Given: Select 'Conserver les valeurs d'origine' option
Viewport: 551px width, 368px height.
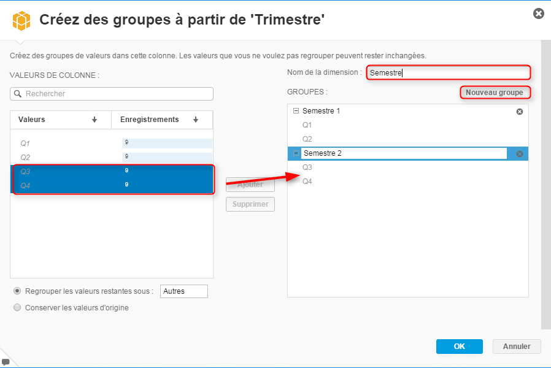Looking at the screenshot, I should click(x=17, y=307).
